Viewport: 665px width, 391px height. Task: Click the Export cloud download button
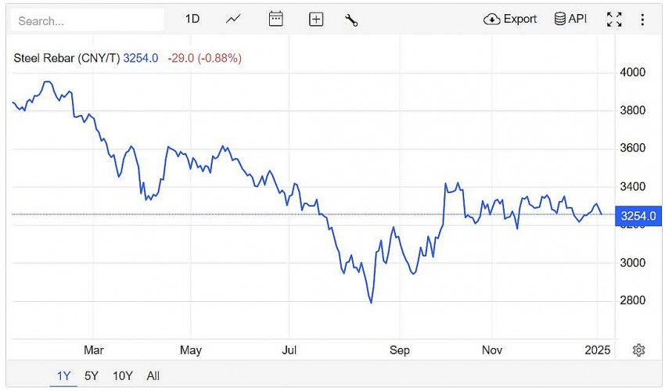510,20
